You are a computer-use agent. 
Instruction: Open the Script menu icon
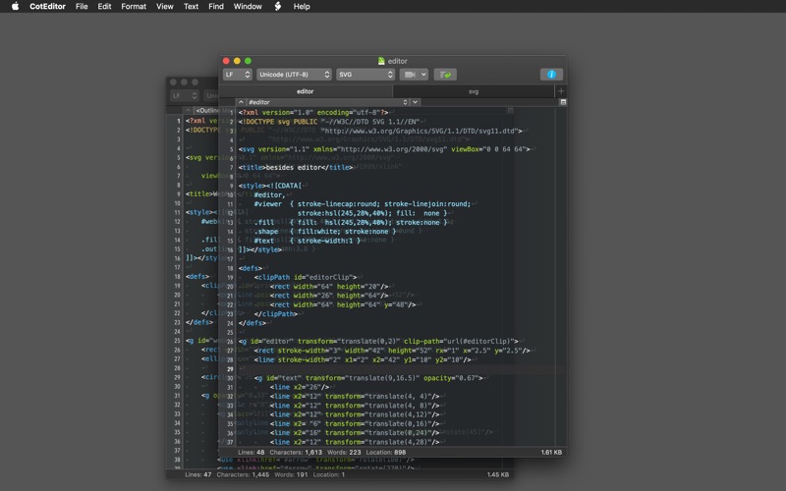click(x=278, y=7)
